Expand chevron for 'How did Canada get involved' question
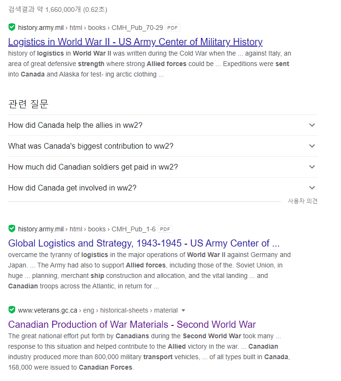Viewport: 341px width, 381px height. [312, 188]
